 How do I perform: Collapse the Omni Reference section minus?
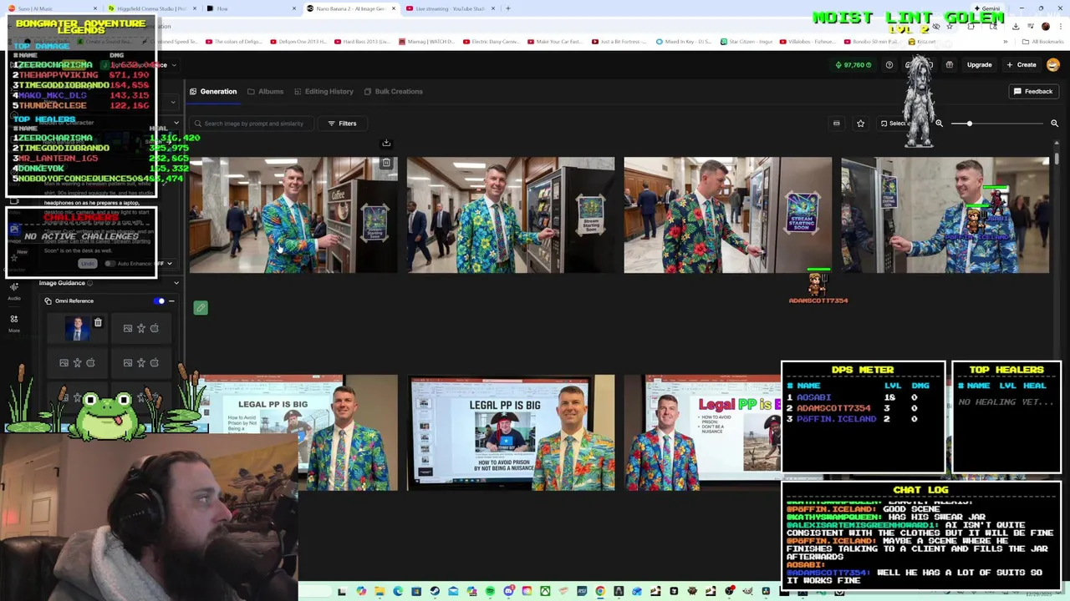(171, 301)
